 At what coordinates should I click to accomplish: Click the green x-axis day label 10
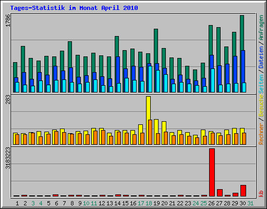[86, 203]
